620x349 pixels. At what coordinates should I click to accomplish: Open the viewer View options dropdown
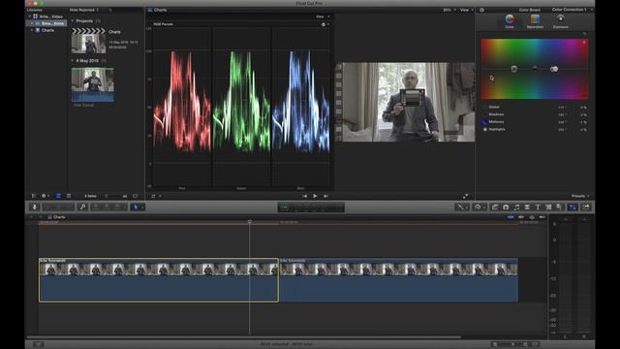[467, 10]
